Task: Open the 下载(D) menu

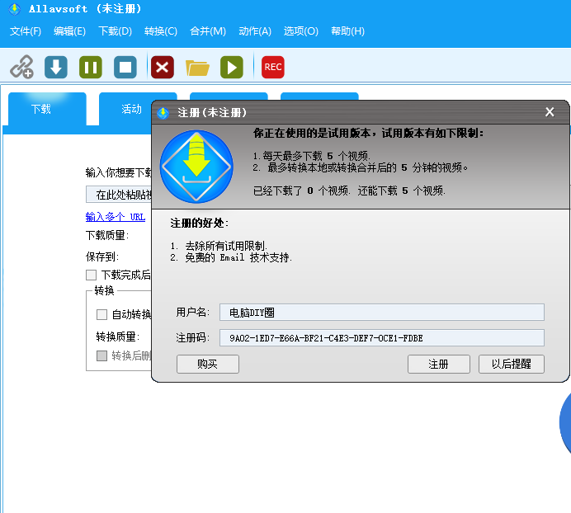Action: pyautogui.click(x=115, y=31)
